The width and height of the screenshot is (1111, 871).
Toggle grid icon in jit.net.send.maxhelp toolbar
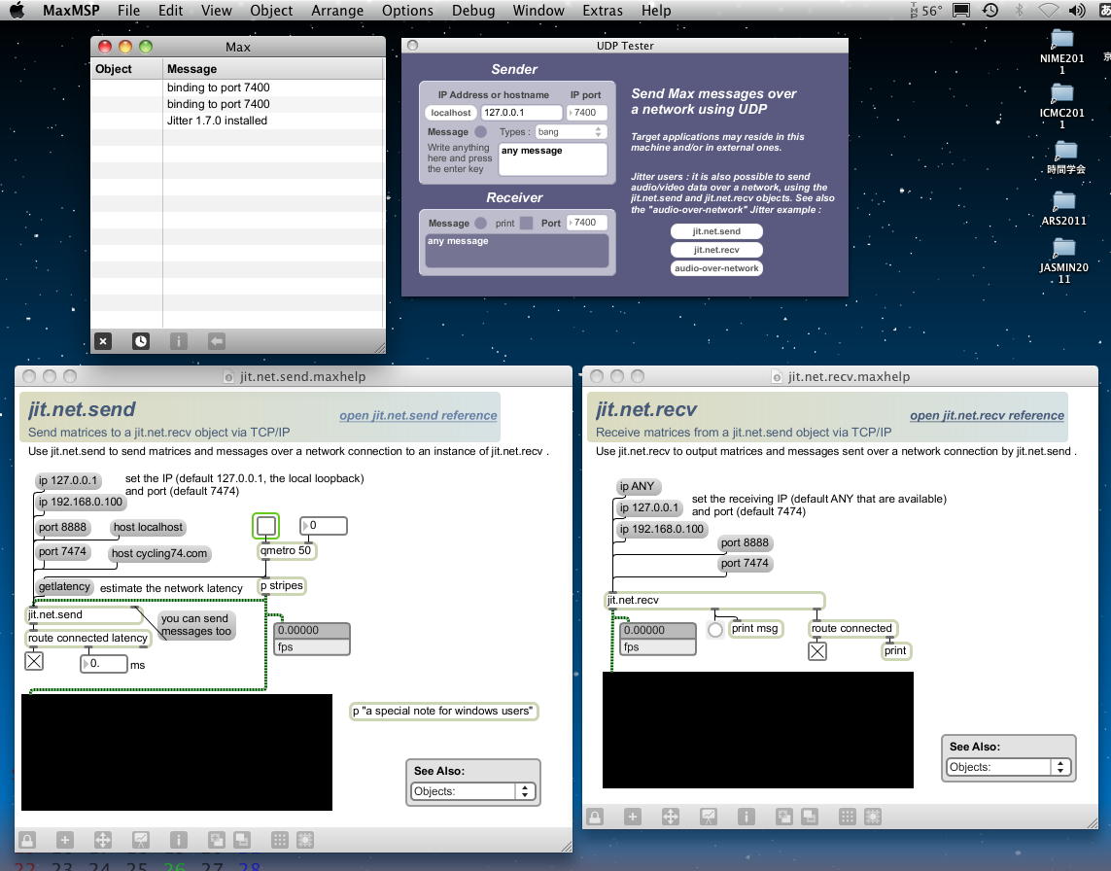pos(280,841)
